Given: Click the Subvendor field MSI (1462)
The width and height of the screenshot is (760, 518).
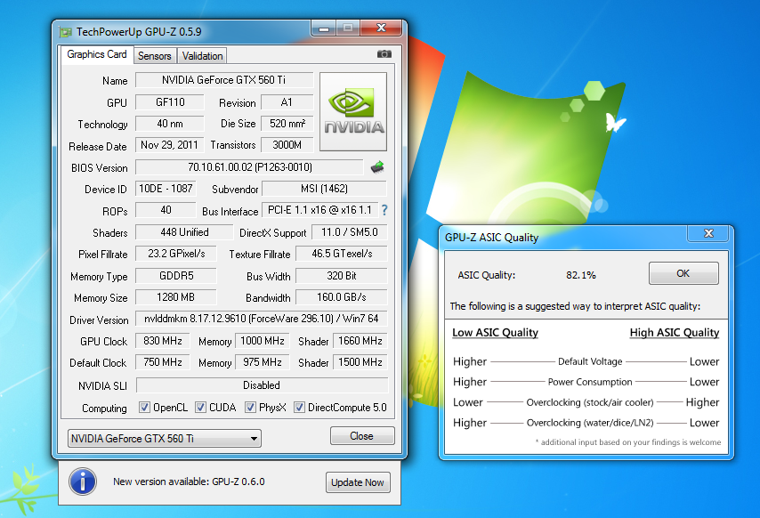Looking at the screenshot, I should pos(324,189).
